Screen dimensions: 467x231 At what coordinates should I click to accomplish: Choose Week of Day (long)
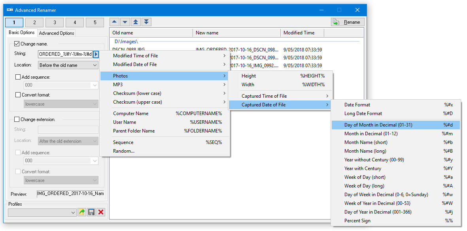(396, 186)
